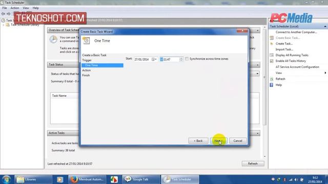Click the overview clock icon in main pane
This screenshot has width=328, height=184.
click(x=53, y=39)
